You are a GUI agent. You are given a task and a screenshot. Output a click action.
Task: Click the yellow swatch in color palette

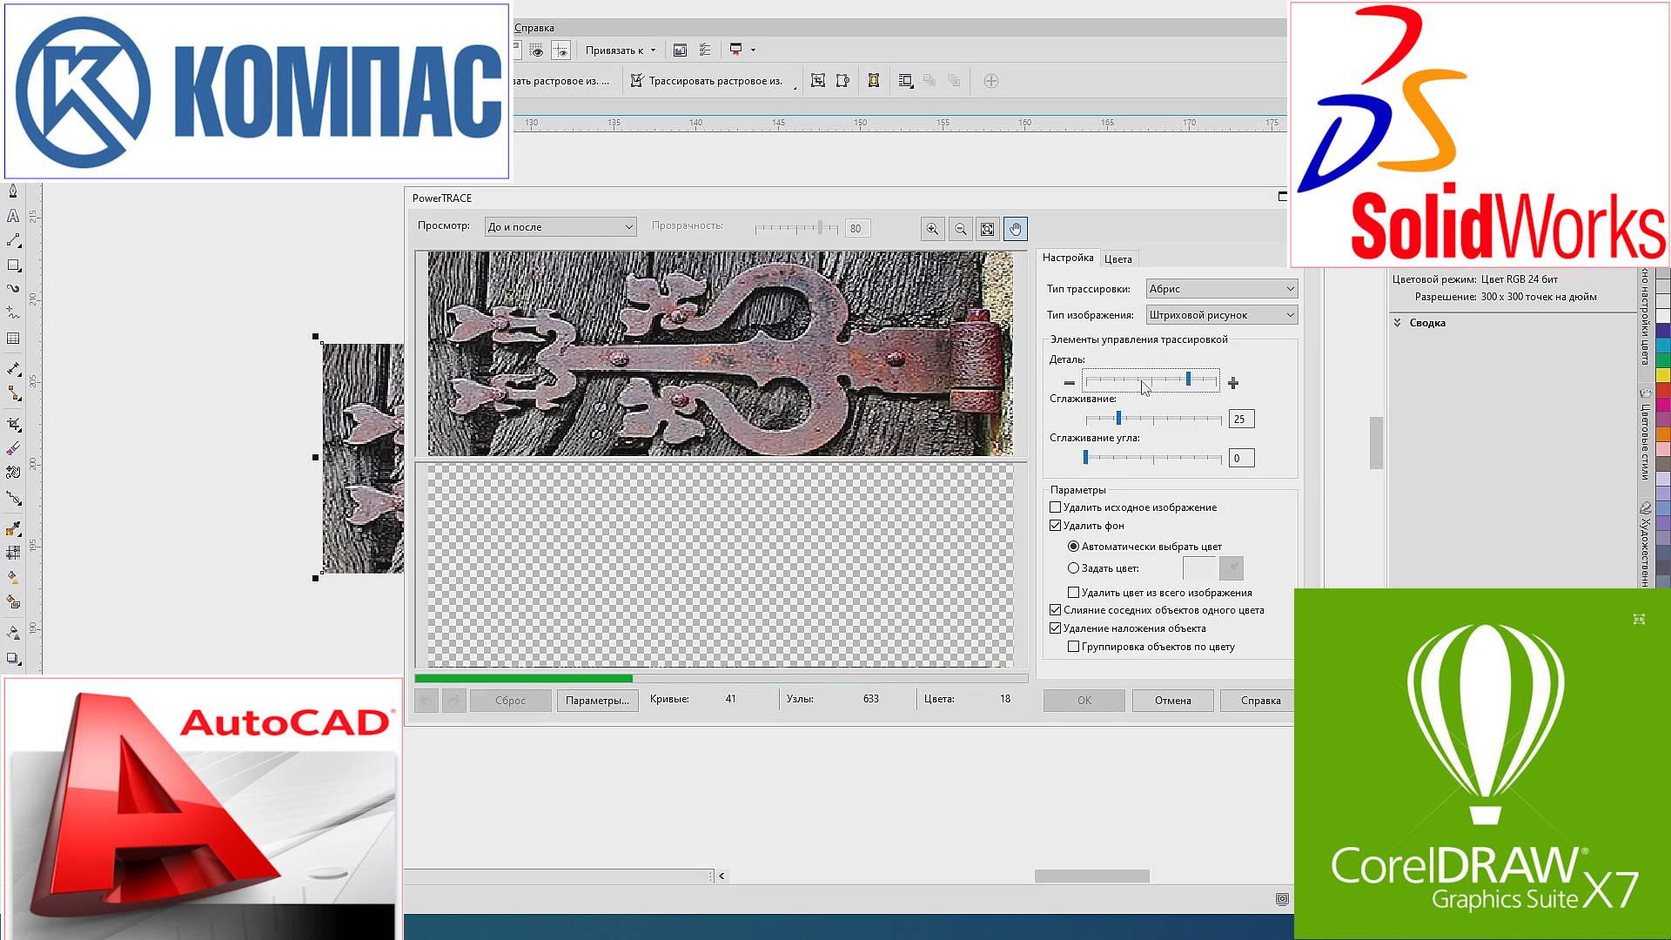pos(1662,375)
